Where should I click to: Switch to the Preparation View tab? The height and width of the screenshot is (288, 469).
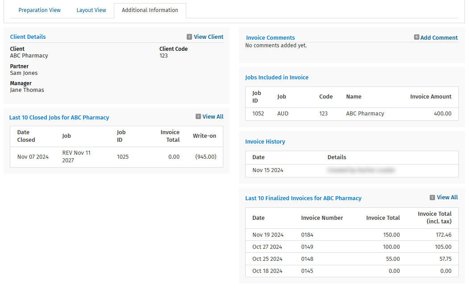[x=39, y=10]
